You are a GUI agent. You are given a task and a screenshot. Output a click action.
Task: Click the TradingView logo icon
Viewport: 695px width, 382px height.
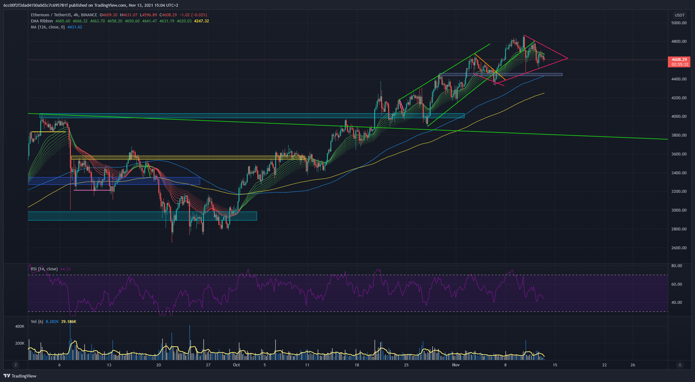tap(7, 376)
